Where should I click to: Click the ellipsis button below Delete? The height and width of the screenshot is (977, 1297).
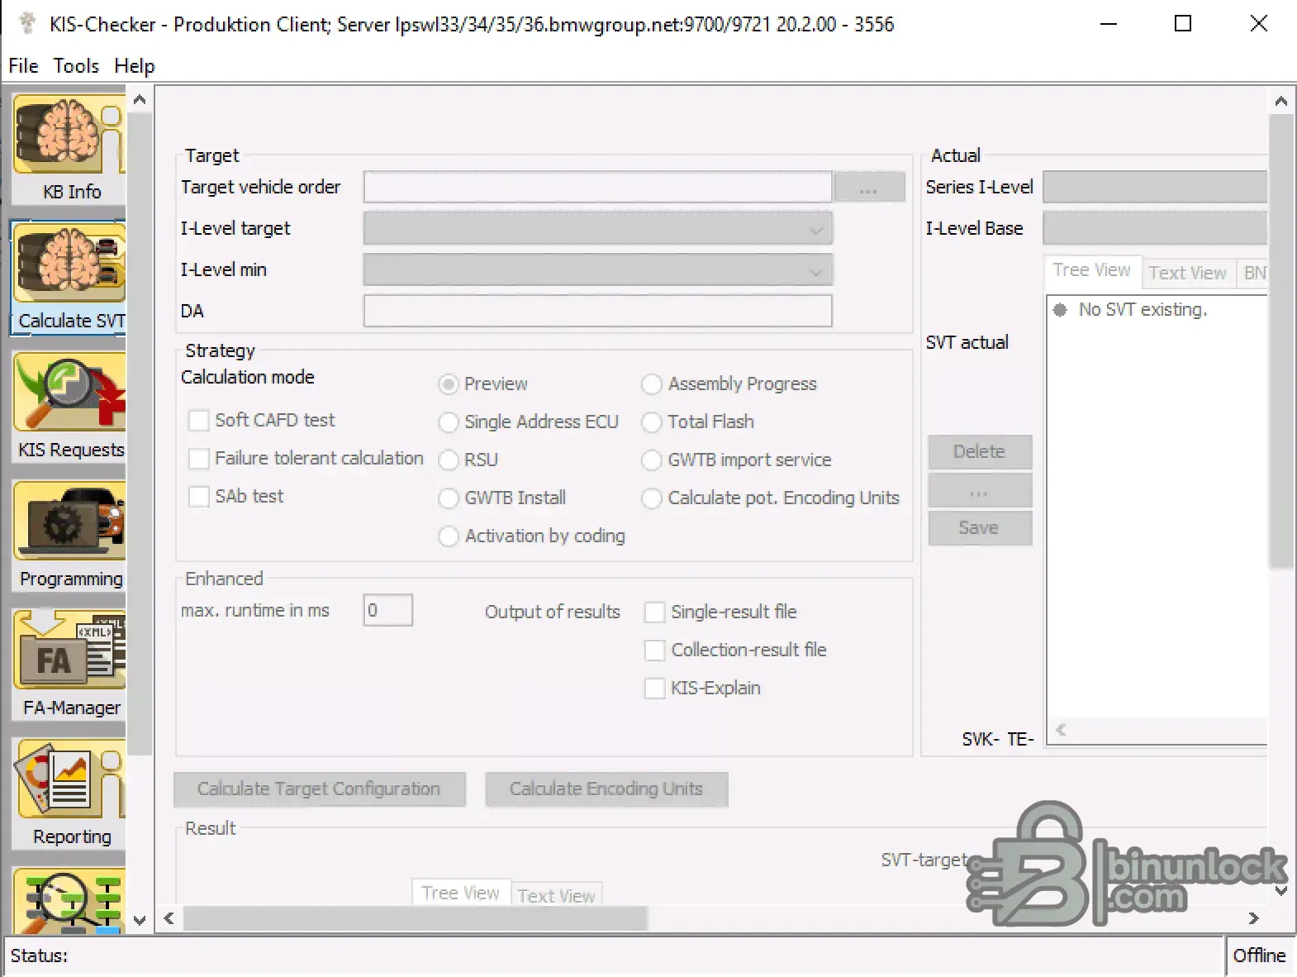pyautogui.click(x=980, y=489)
